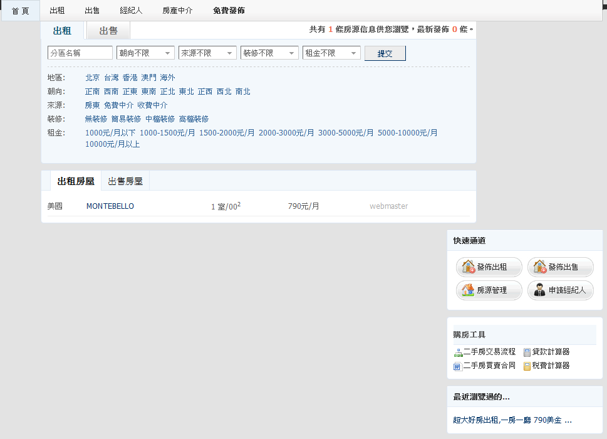Screen dimensions: 607x439
Task: Filter decoration by 中檔裝修
Action: coord(160,119)
